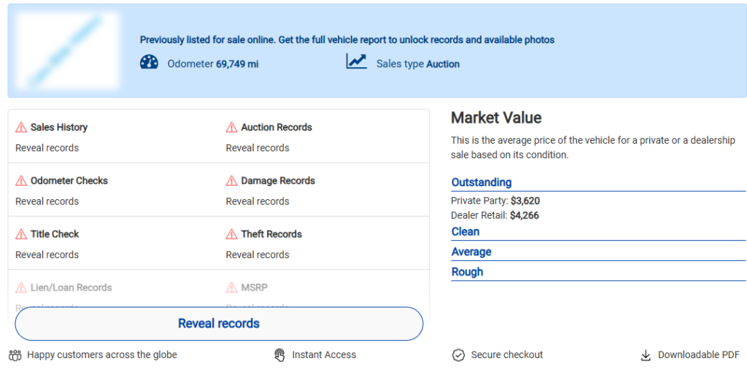
Task: Click the warning icon beside Damage Records
Action: coord(231,180)
